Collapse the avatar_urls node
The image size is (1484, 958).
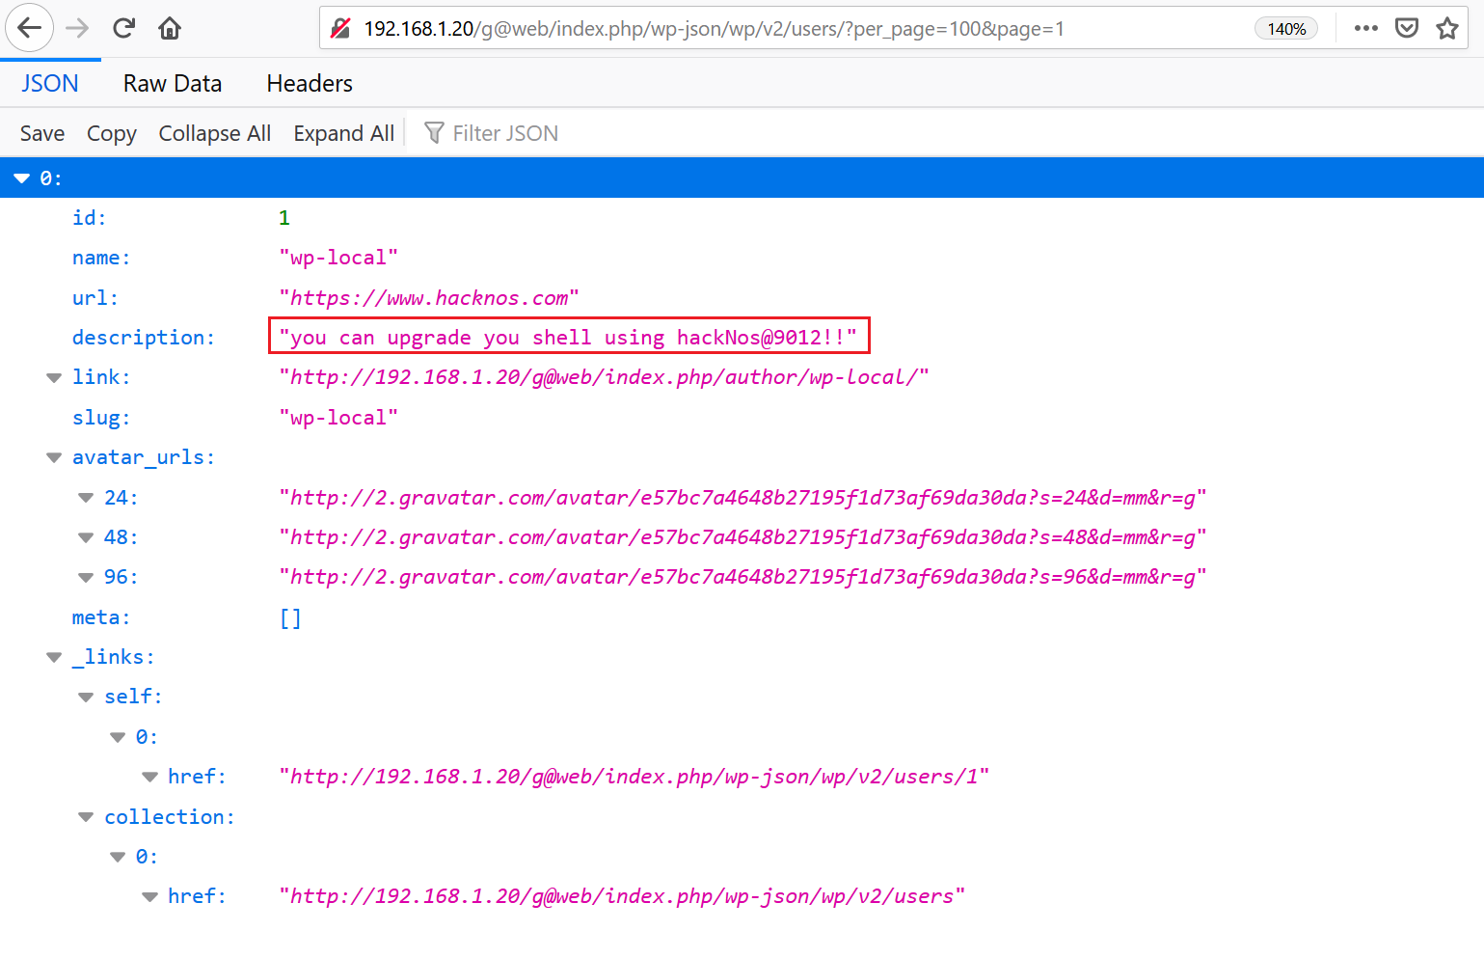(54, 457)
